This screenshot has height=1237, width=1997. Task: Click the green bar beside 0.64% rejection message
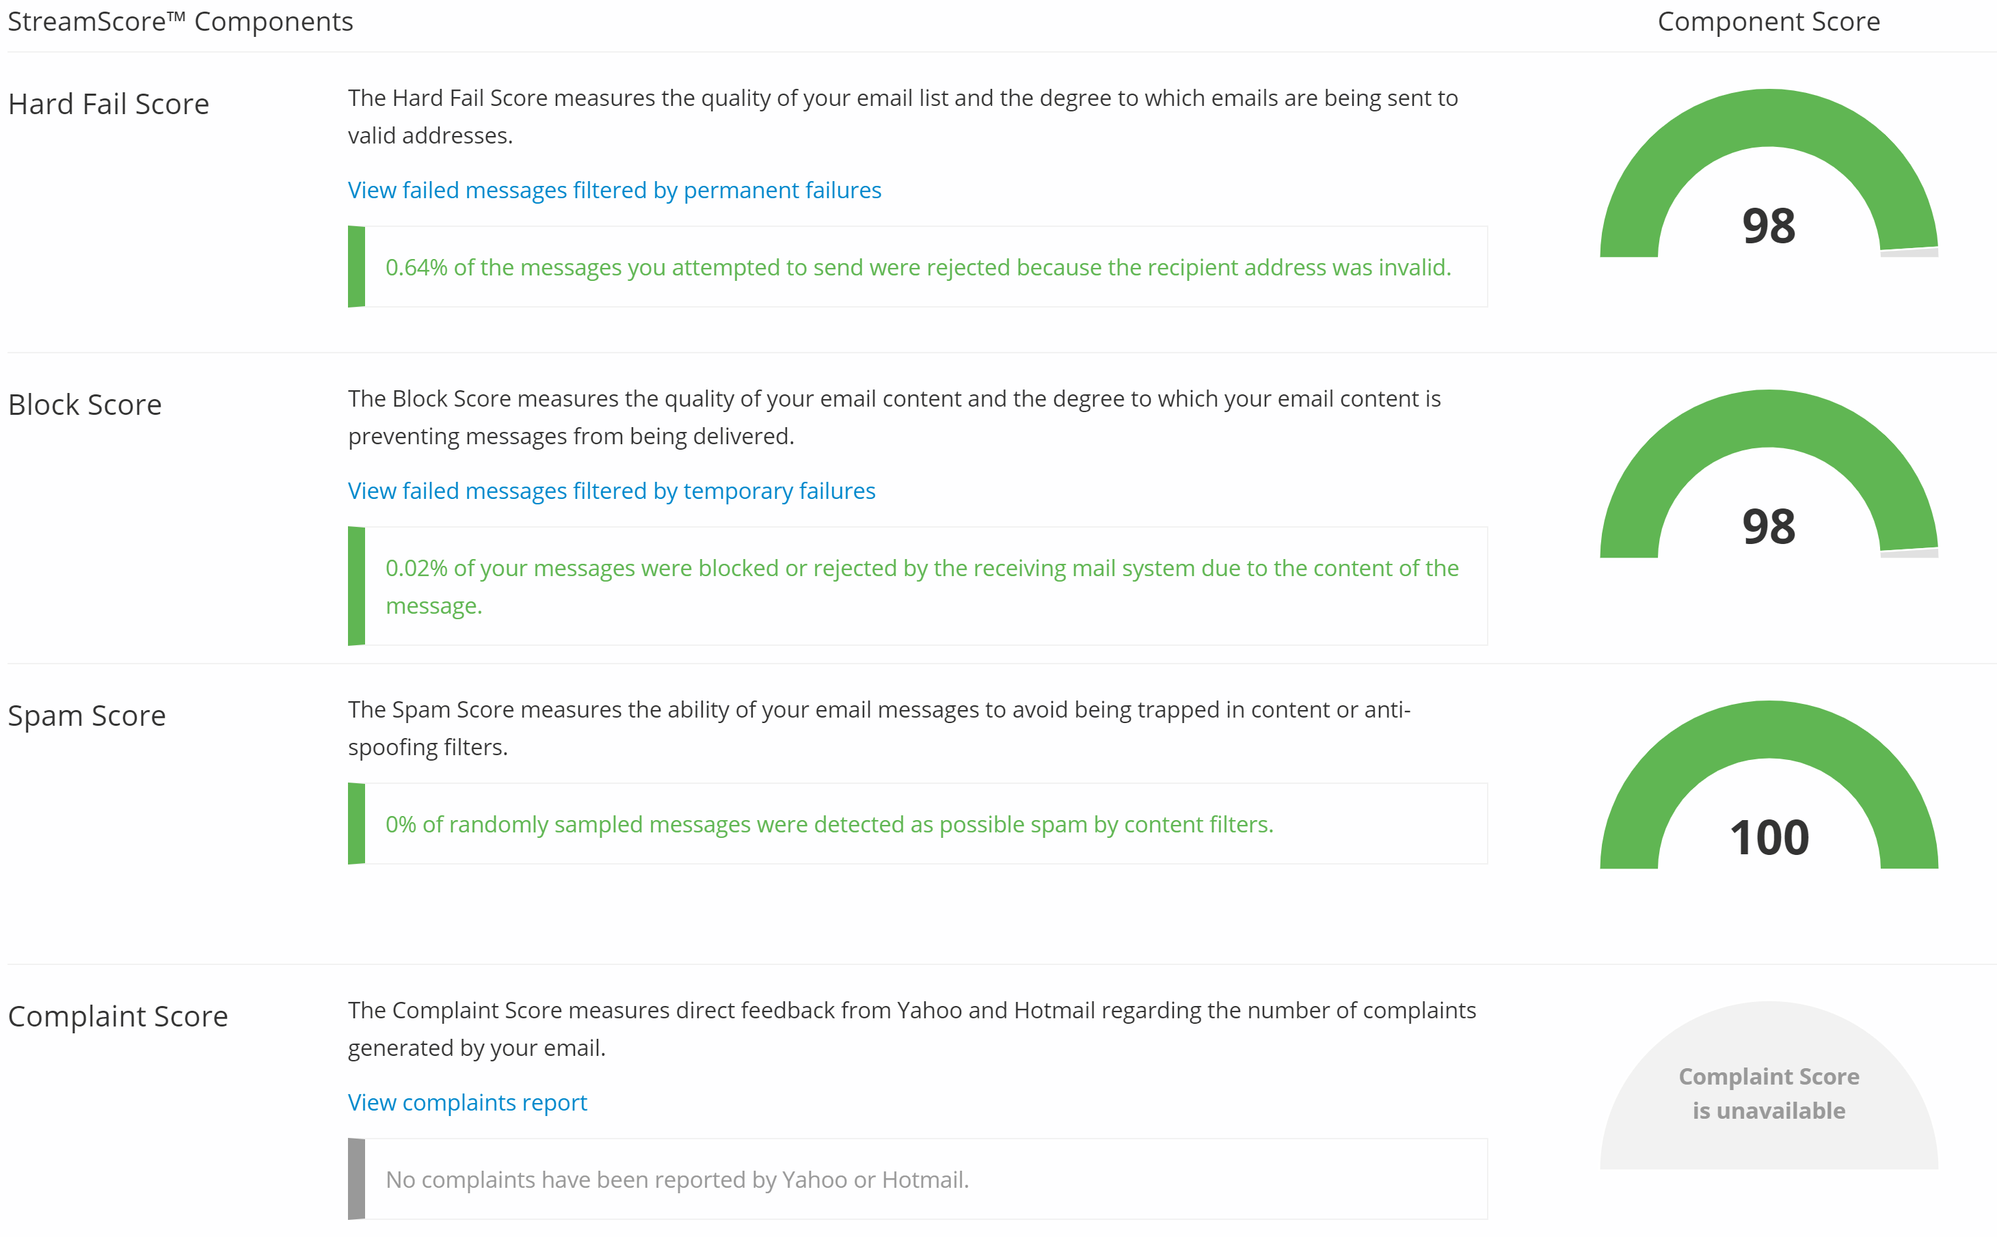[x=356, y=267]
